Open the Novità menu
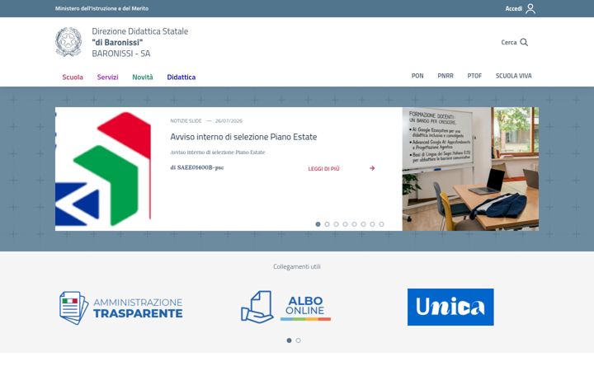 point(143,77)
